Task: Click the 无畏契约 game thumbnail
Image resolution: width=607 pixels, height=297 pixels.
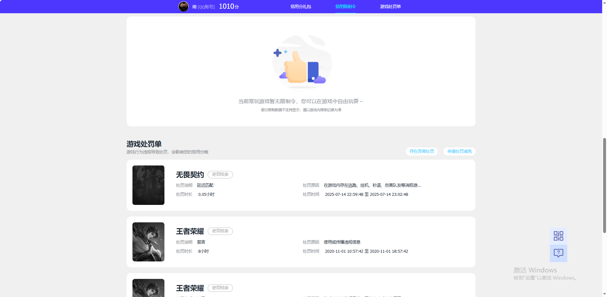Action: point(148,185)
